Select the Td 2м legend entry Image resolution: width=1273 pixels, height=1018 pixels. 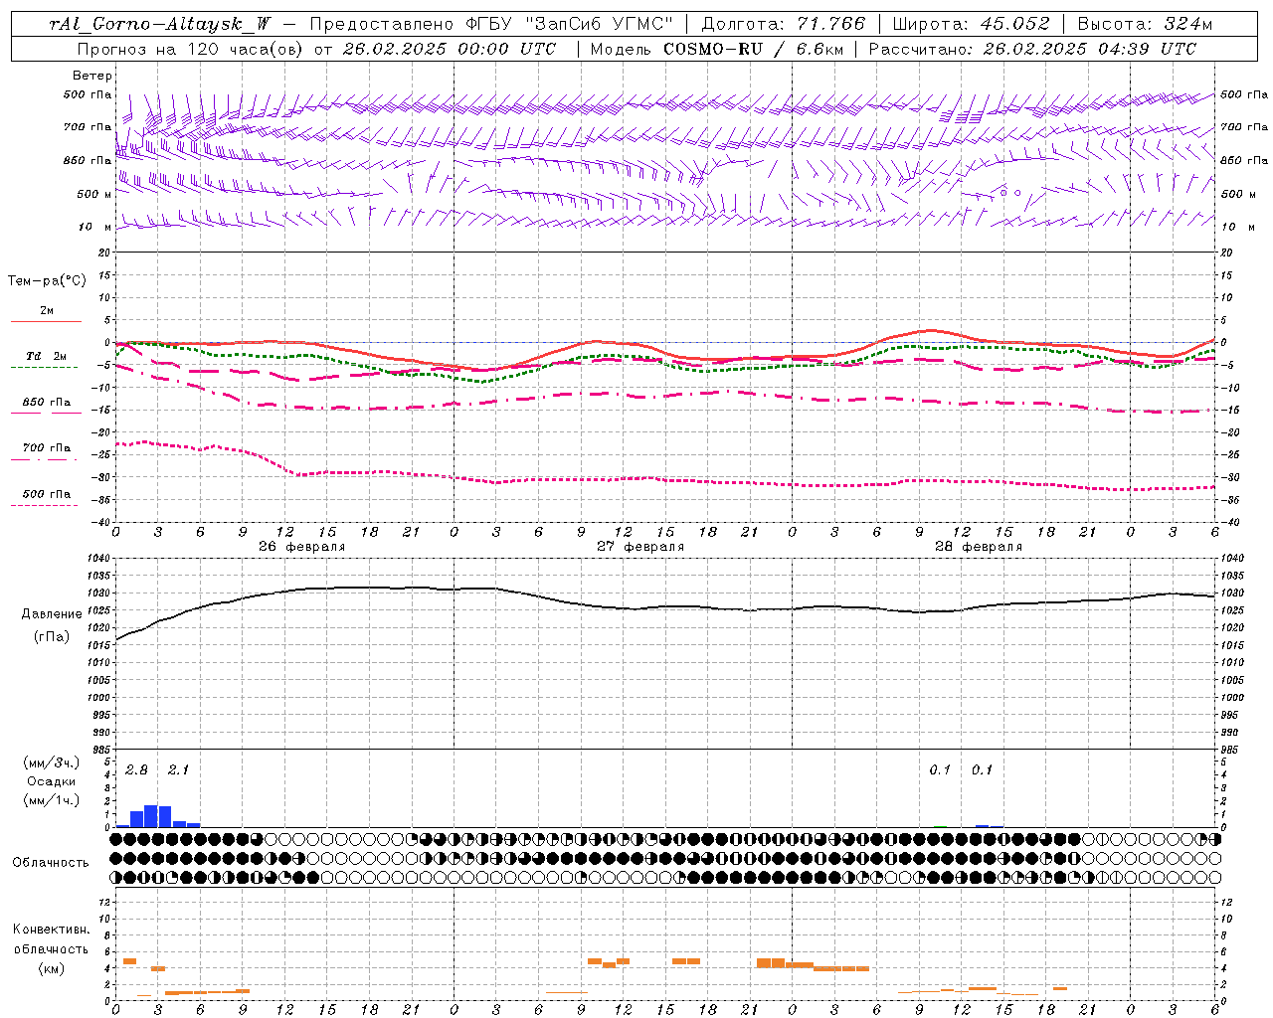47,356
